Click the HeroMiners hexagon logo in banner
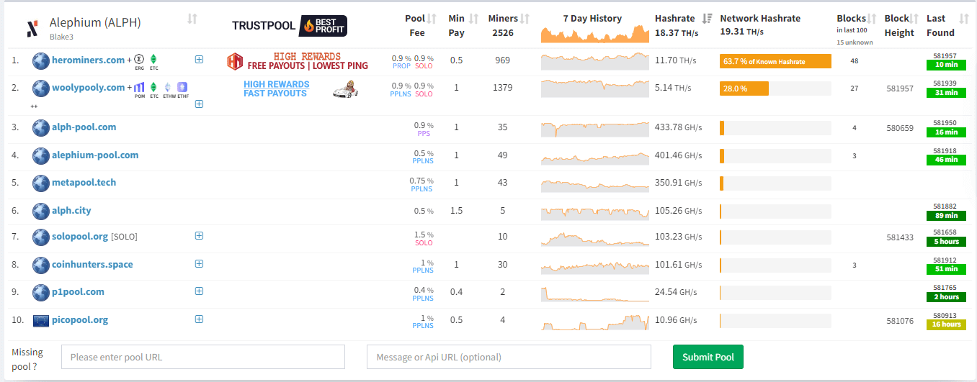The width and height of the screenshot is (977, 382). tap(235, 61)
